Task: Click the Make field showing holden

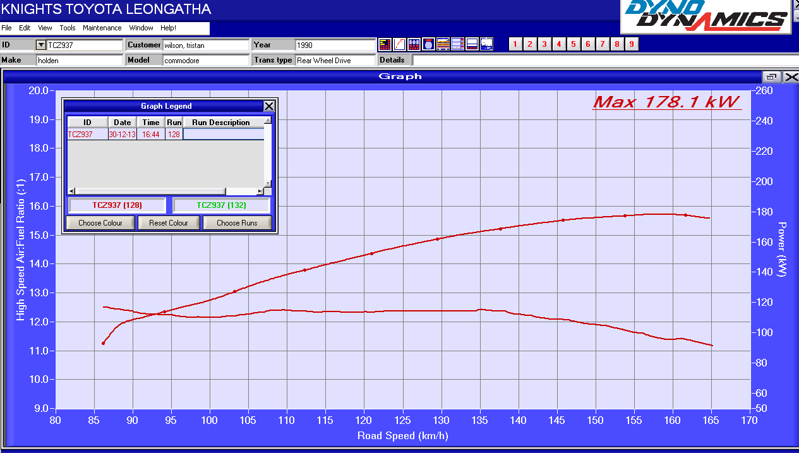Action: (x=80, y=60)
